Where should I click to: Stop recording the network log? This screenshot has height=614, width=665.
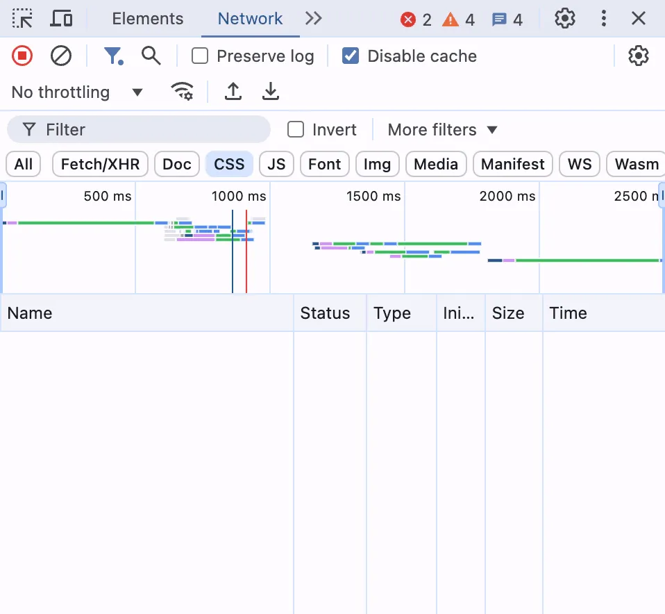click(22, 56)
